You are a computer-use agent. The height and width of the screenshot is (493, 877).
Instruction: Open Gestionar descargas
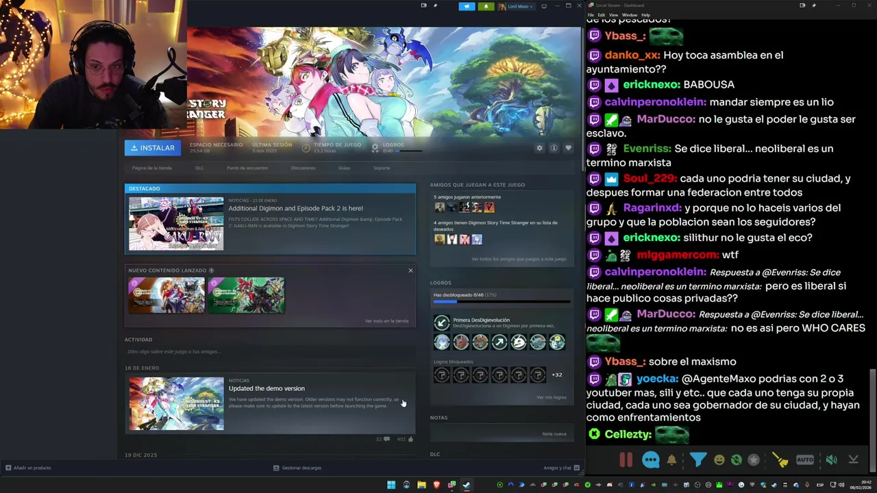pos(297,468)
